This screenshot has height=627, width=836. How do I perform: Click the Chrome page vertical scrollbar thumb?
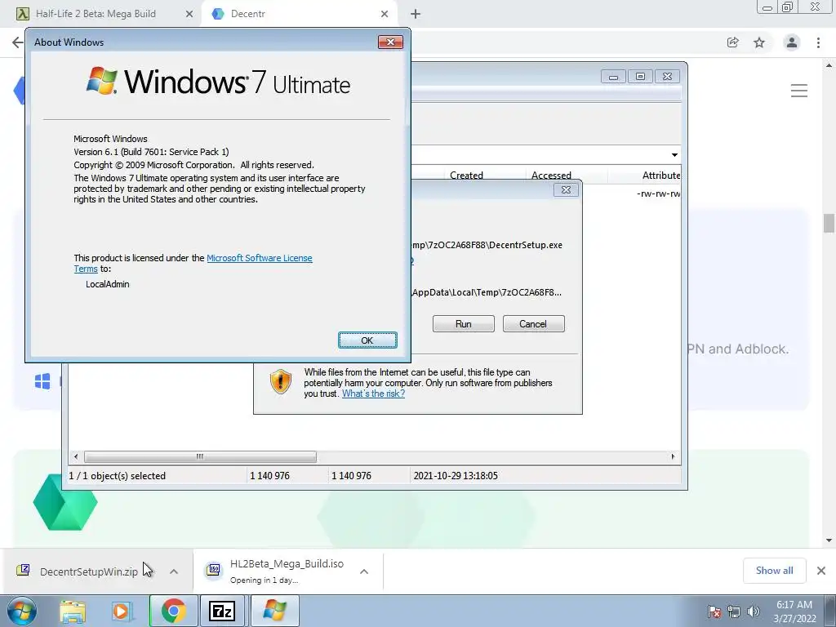coord(829,223)
